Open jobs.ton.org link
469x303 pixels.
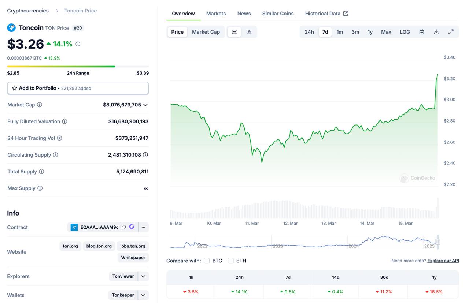click(x=133, y=246)
